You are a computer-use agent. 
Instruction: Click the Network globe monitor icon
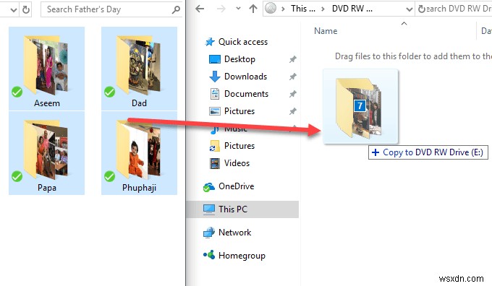pos(208,233)
